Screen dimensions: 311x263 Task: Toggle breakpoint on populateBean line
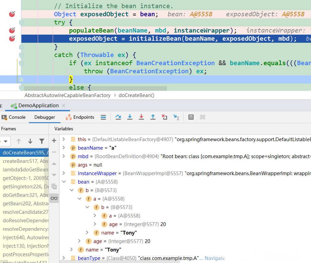(x=12, y=30)
